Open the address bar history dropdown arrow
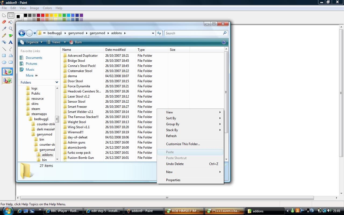This screenshot has width=344, height=215. tap(153, 33)
